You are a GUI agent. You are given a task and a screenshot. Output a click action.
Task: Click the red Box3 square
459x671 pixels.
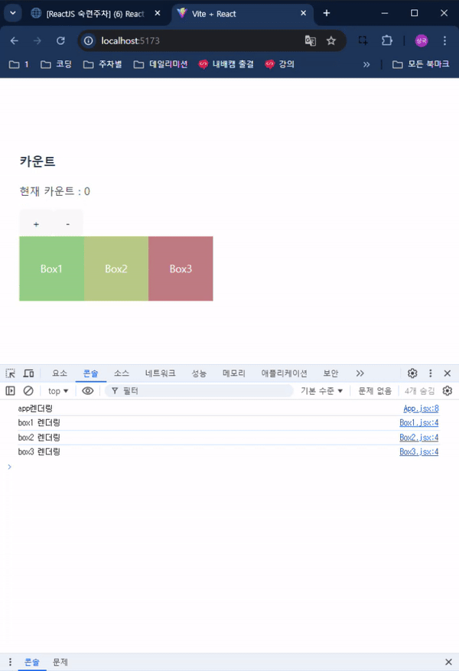[x=181, y=269]
